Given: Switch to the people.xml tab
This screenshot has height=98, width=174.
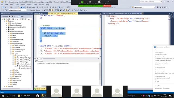Looking at the screenshot, I should tap(135, 14).
